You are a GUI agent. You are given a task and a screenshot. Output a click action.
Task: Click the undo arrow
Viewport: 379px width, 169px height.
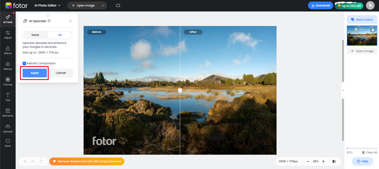pos(25,161)
